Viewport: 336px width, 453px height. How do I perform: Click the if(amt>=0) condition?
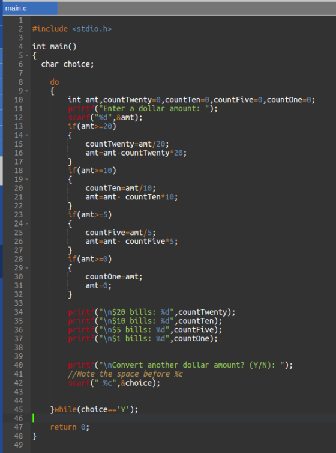pos(90,259)
